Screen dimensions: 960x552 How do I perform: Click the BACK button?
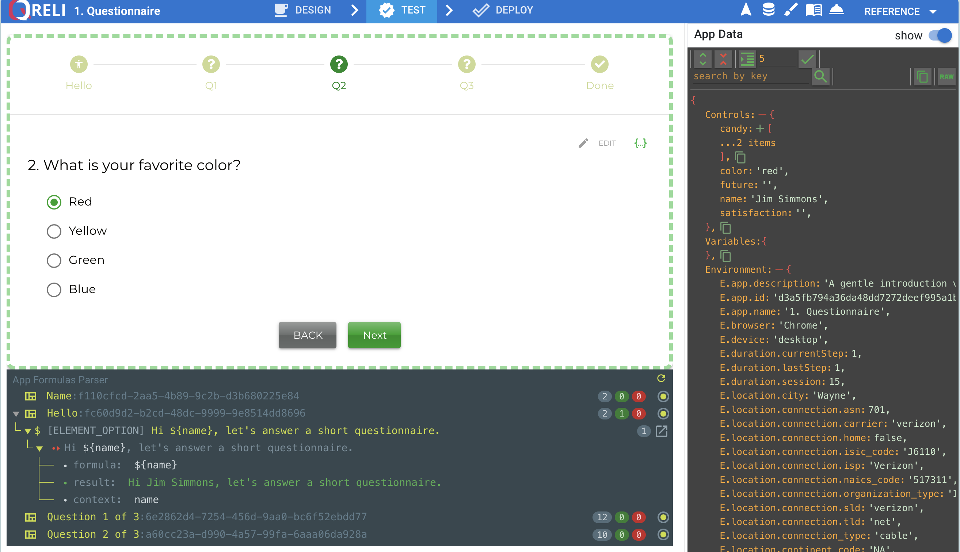(307, 335)
